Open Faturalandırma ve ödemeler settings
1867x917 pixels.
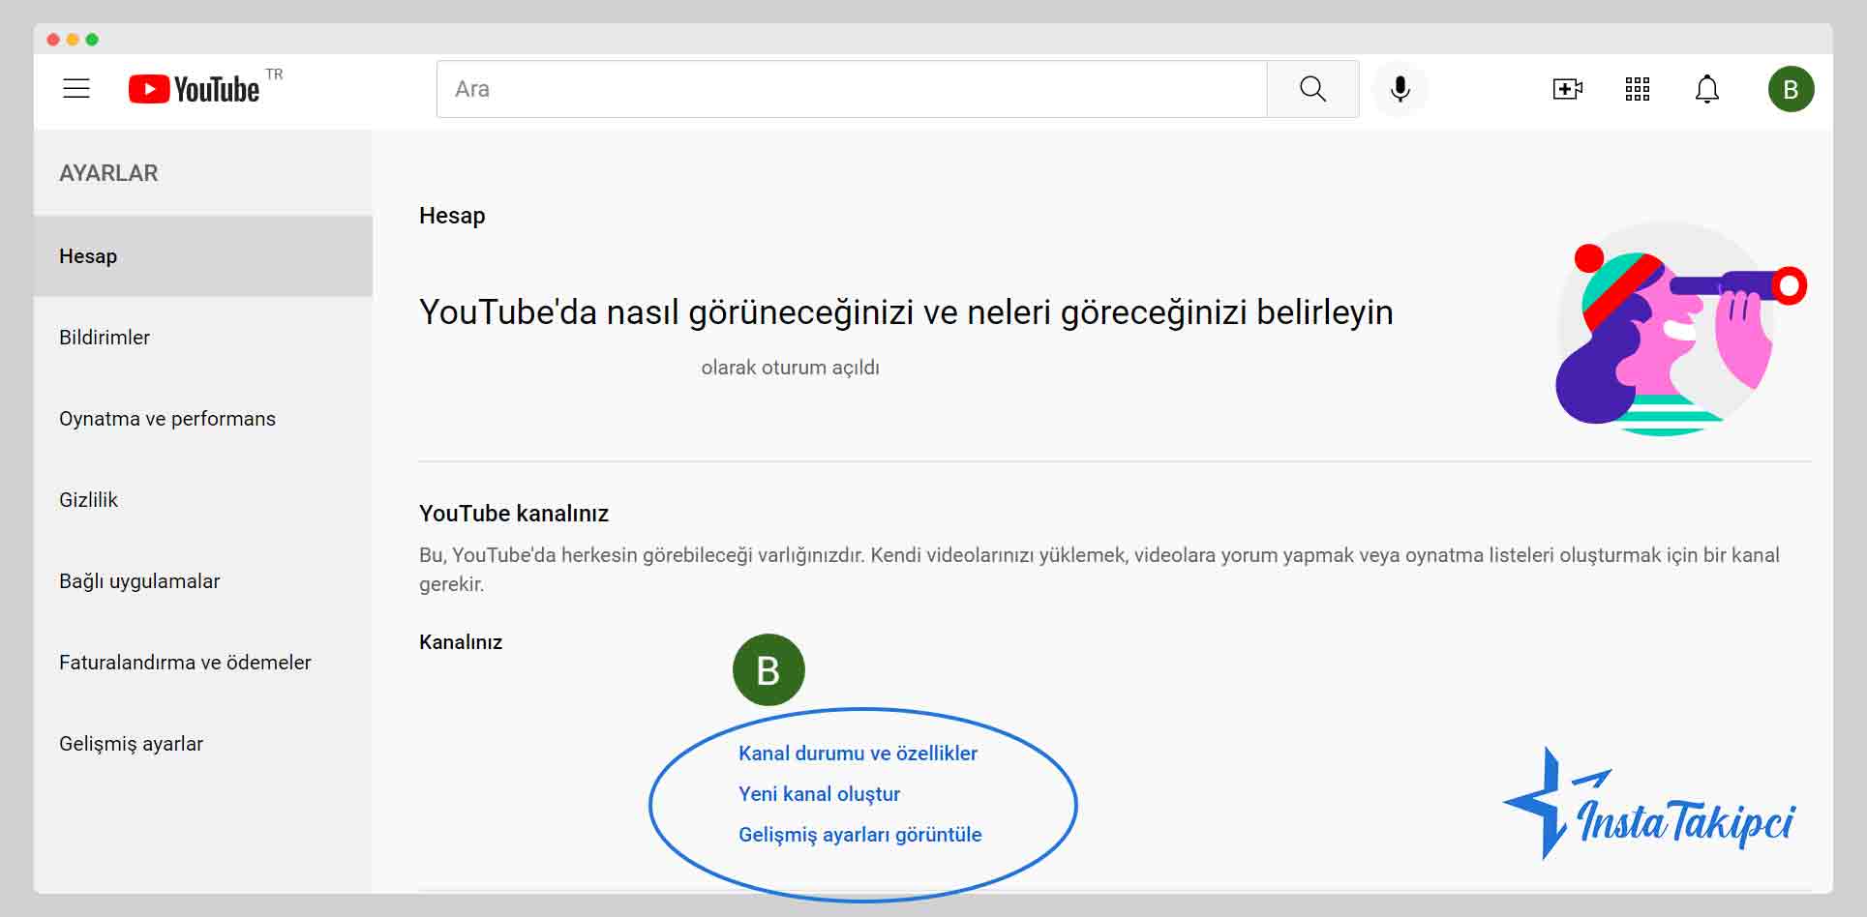click(203, 663)
